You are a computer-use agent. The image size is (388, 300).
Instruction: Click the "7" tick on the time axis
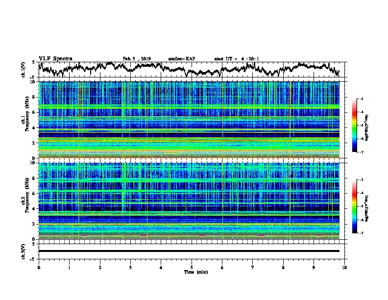coord(253,268)
